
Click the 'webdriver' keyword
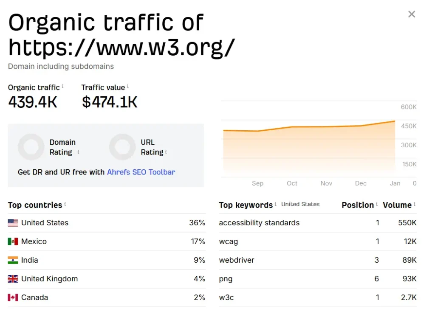coord(237,260)
